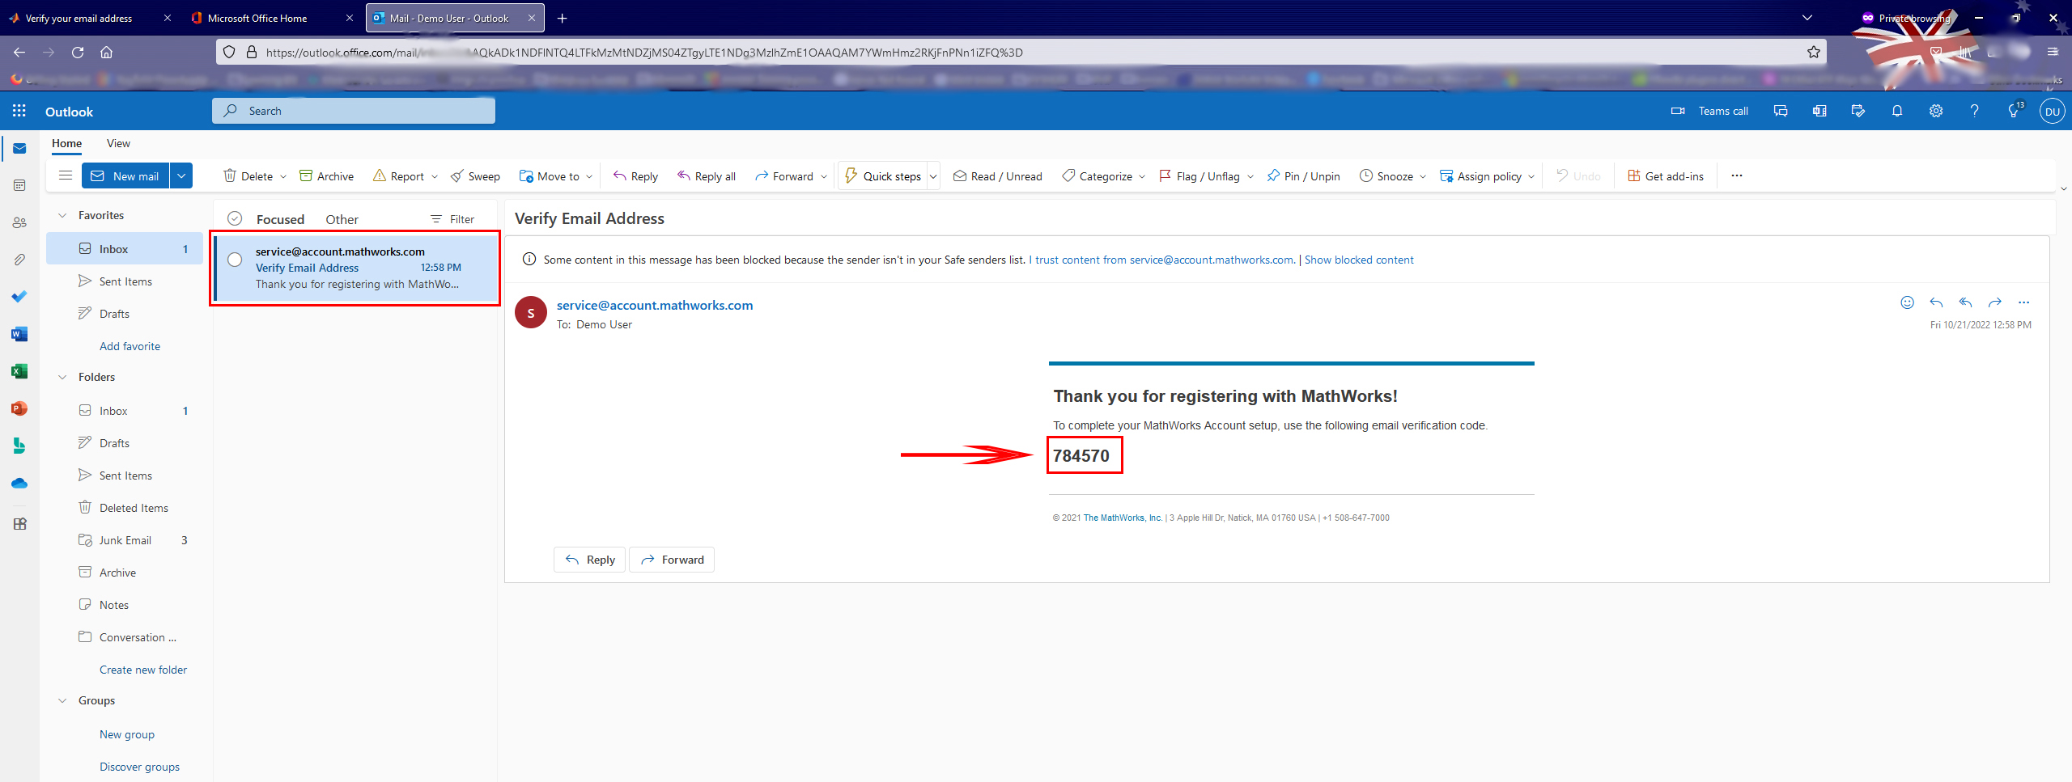
Task: Toggle the select-all circle above message list
Action: [235, 218]
